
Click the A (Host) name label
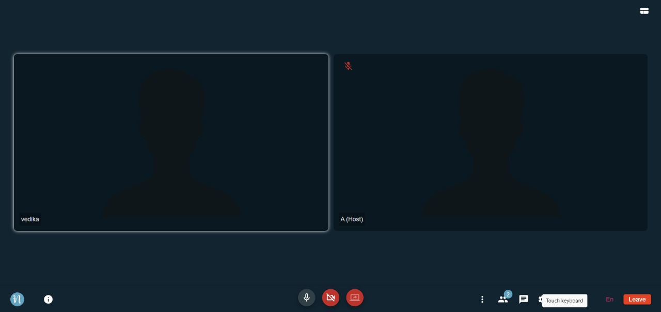click(352, 219)
